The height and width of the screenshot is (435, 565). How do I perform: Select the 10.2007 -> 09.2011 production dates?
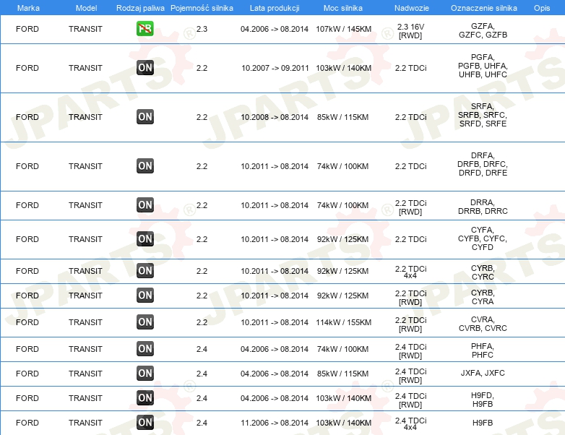(275, 68)
